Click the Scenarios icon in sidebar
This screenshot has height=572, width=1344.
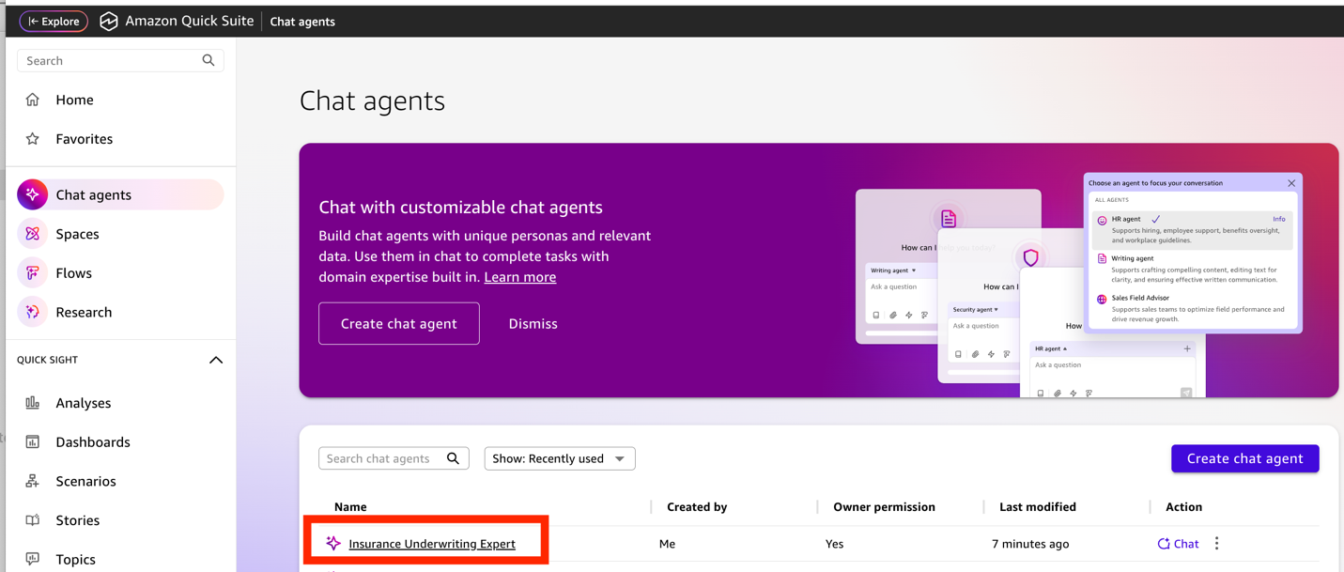pos(33,481)
